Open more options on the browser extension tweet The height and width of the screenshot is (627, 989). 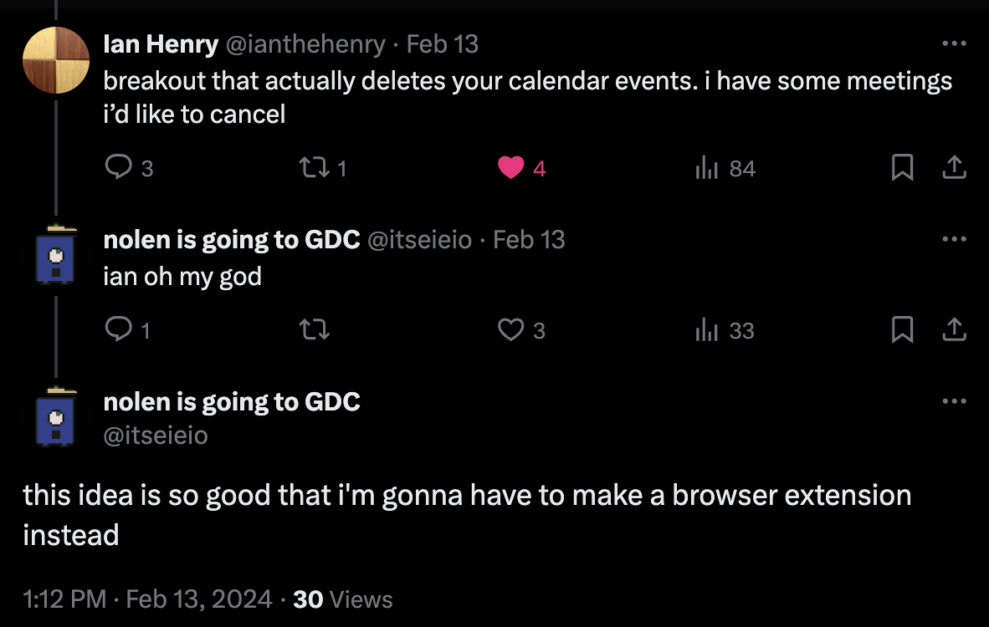[x=955, y=401]
